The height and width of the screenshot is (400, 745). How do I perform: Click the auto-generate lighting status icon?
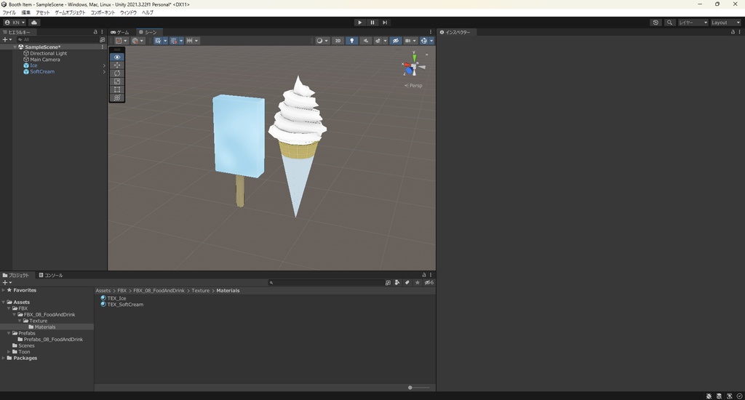729,396
